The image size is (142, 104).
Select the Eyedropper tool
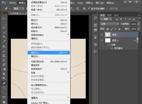coord(4,42)
